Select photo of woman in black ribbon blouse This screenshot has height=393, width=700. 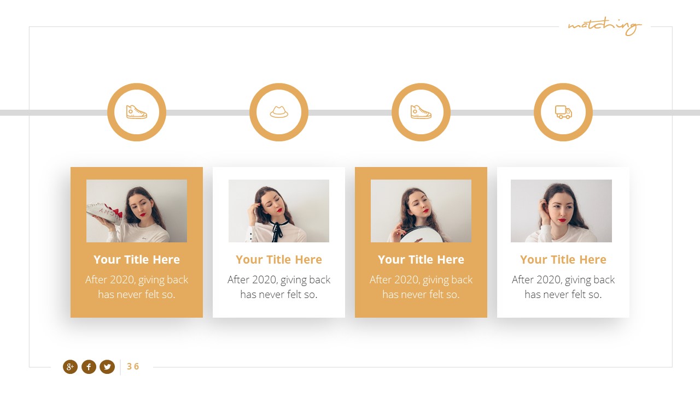(x=279, y=211)
